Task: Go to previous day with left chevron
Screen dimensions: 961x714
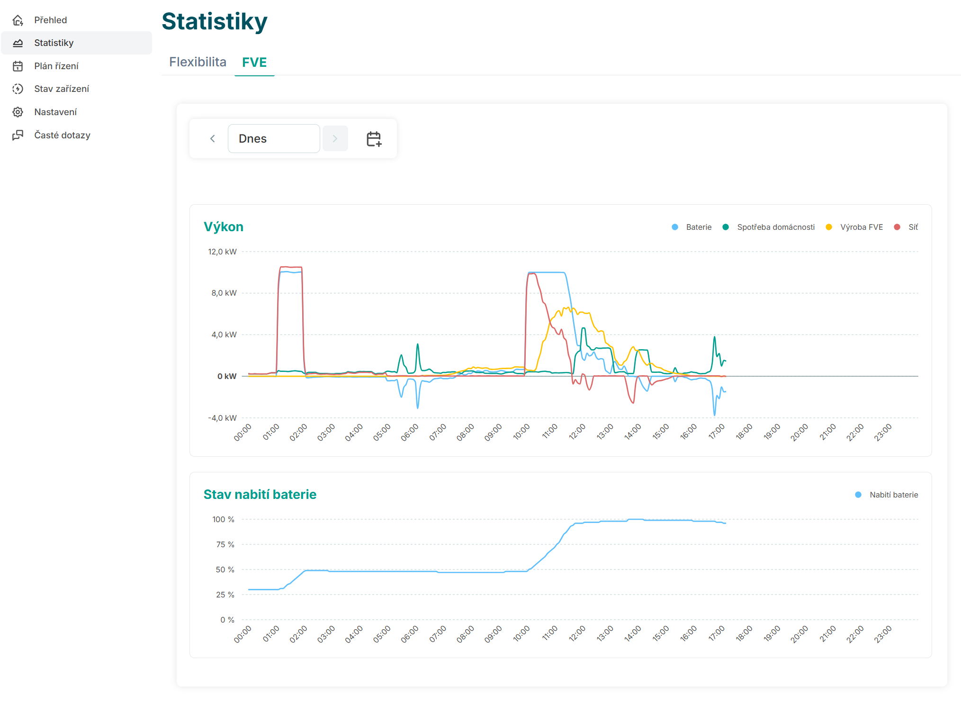Action: click(213, 139)
